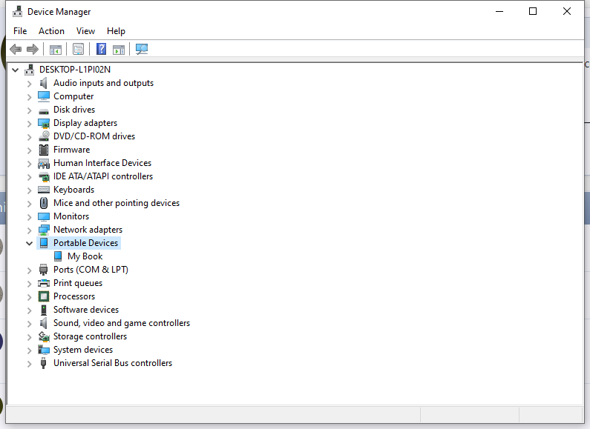
Task: Click the Back arrow toolbar icon
Action: pos(16,49)
